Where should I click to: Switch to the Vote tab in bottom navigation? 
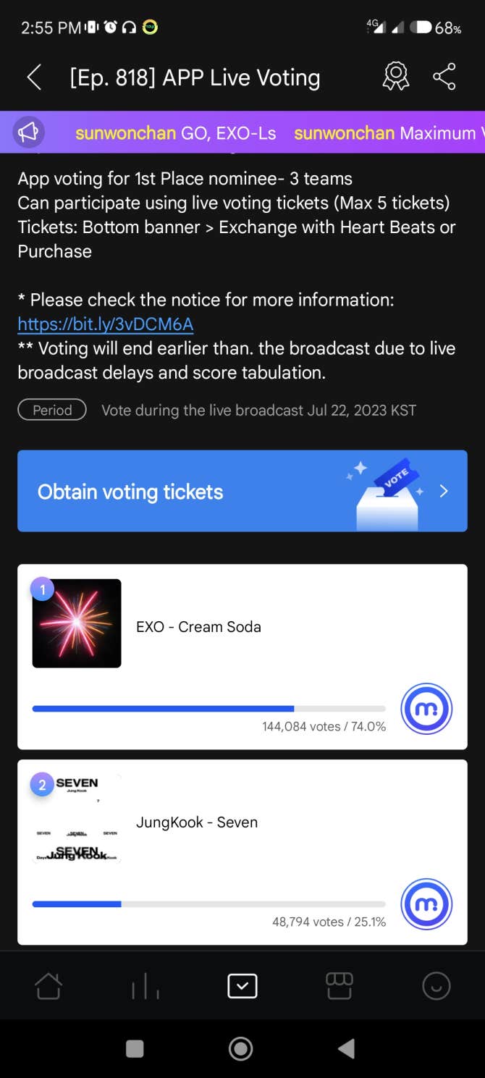click(x=242, y=985)
